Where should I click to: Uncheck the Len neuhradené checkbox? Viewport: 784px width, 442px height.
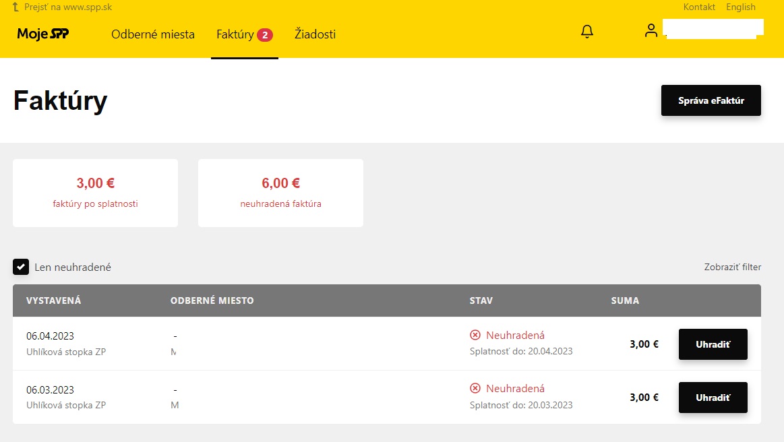click(21, 267)
